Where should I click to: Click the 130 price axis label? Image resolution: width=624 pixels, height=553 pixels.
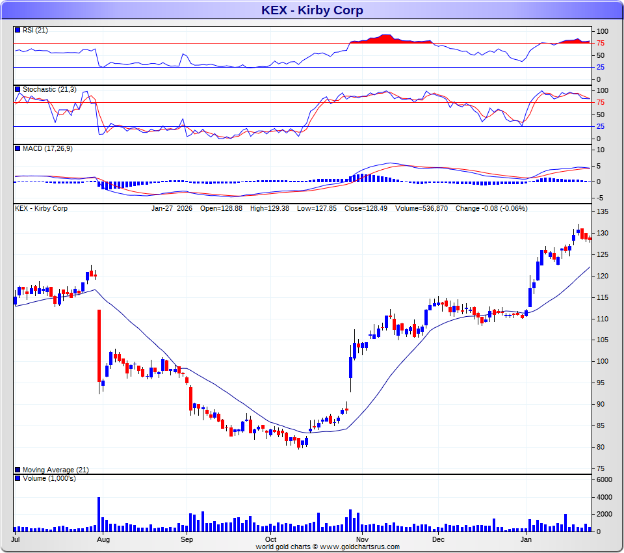coord(603,233)
